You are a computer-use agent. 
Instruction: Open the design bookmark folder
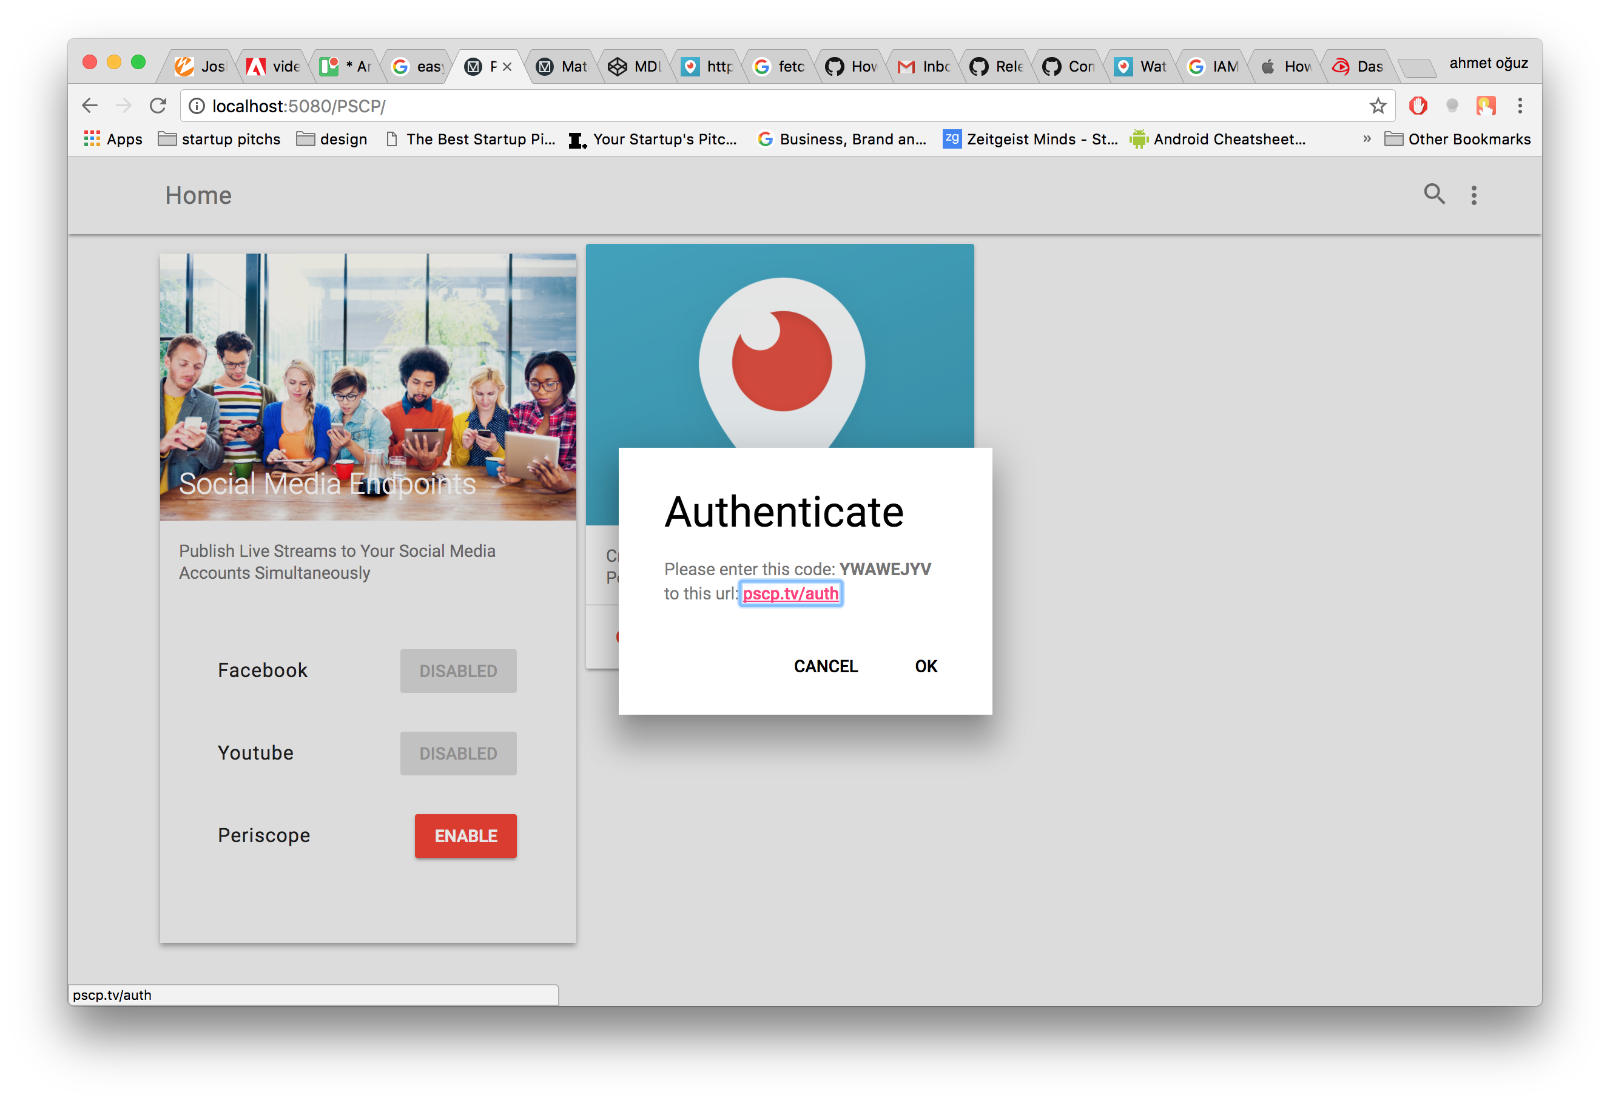click(332, 140)
